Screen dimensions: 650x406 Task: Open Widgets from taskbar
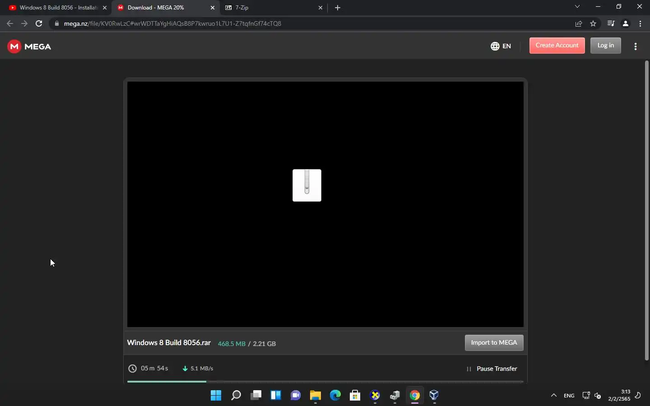click(276, 396)
